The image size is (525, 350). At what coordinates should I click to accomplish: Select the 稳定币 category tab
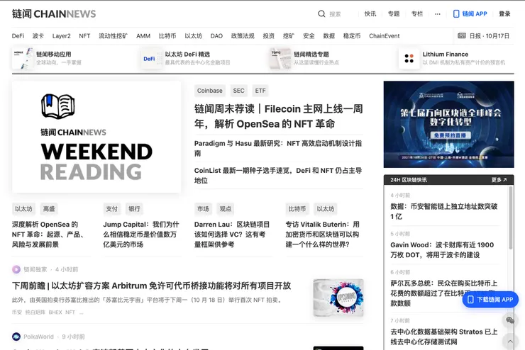point(352,35)
